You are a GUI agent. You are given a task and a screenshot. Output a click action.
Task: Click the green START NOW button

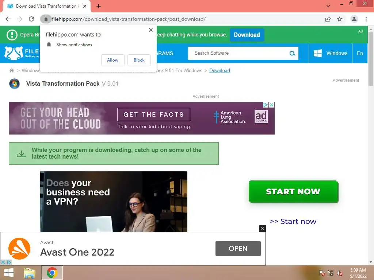(x=293, y=192)
